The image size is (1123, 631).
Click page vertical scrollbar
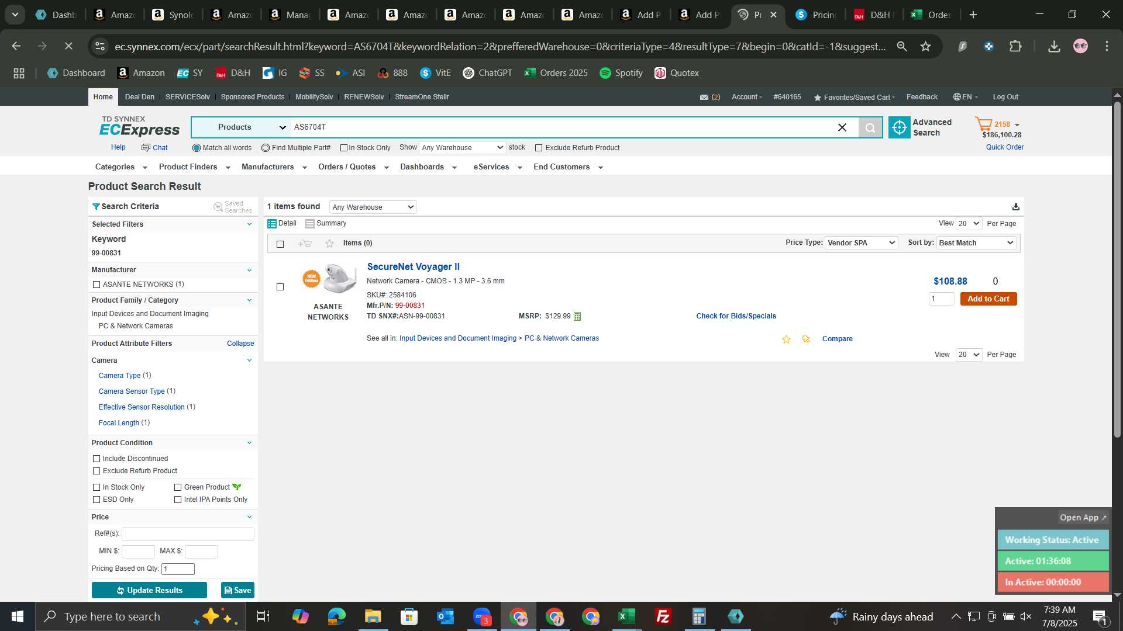[1117, 269]
